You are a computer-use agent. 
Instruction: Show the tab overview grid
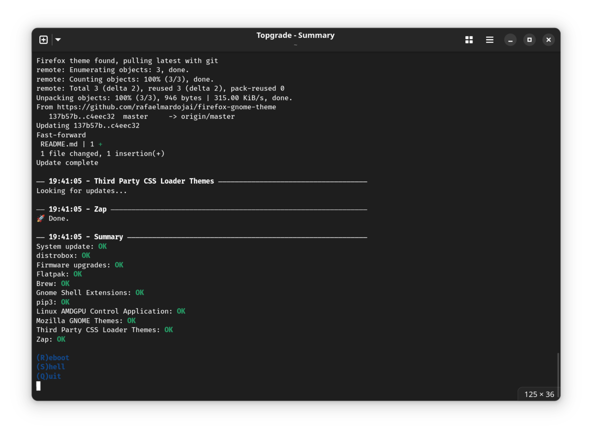click(x=469, y=40)
